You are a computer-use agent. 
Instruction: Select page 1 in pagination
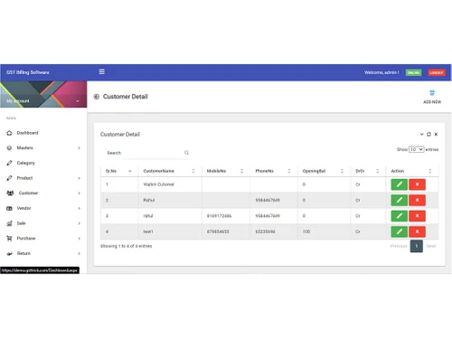click(417, 246)
